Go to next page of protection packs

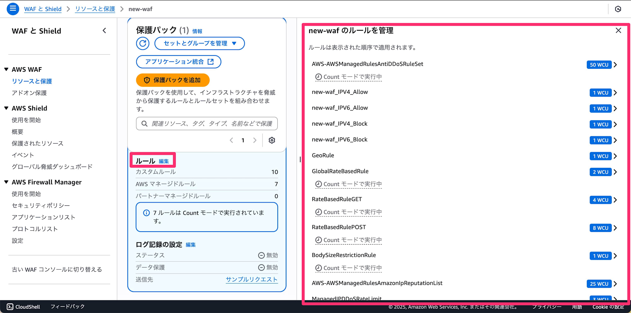coord(255,140)
